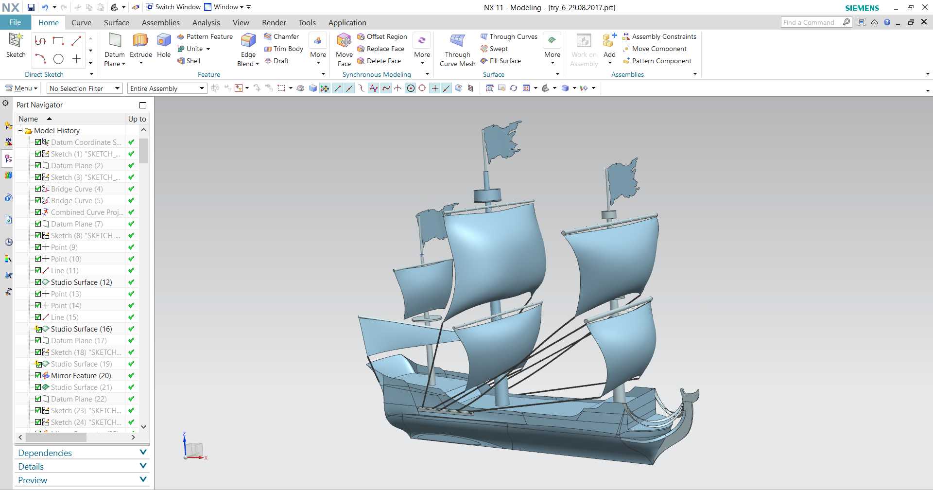Image resolution: width=933 pixels, height=491 pixels.
Task: Open More in the Feature group
Action: point(318,49)
